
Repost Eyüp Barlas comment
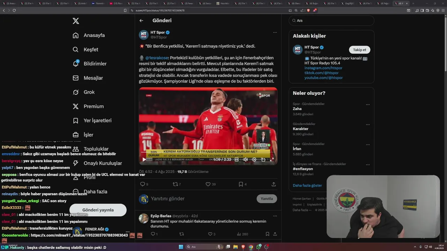click(181, 234)
